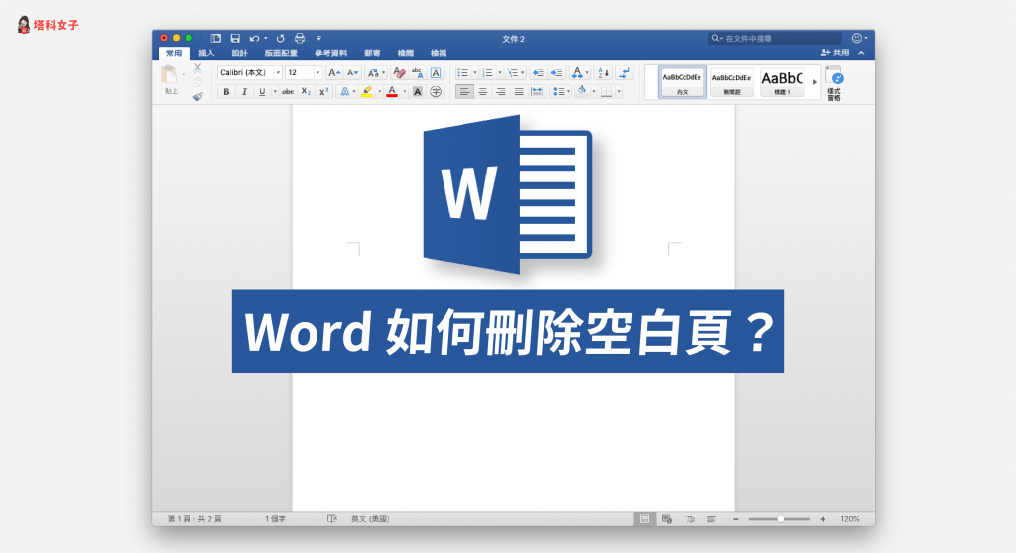Click the show paragraph marks icon
The width and height of the screenshot is (1016, 553).
pyautogui.click(x=625, y=73)
